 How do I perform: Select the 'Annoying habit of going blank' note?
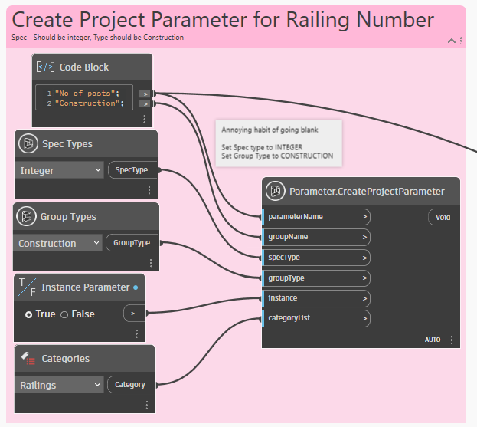tap(277, 143)
